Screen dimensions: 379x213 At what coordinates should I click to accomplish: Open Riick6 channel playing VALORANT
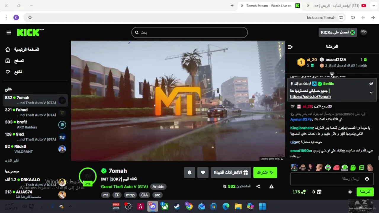point(35,149)
